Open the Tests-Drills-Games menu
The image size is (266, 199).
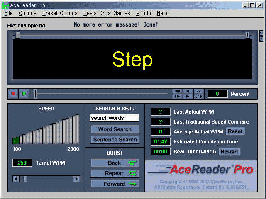[107, 13]
